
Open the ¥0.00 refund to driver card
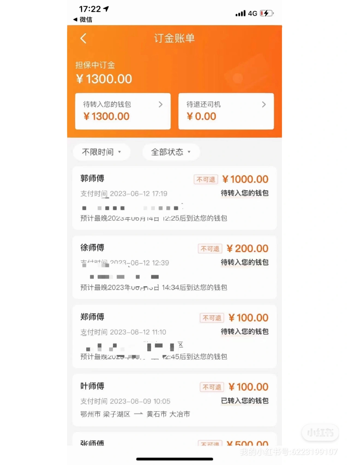[x=226, y=111]
